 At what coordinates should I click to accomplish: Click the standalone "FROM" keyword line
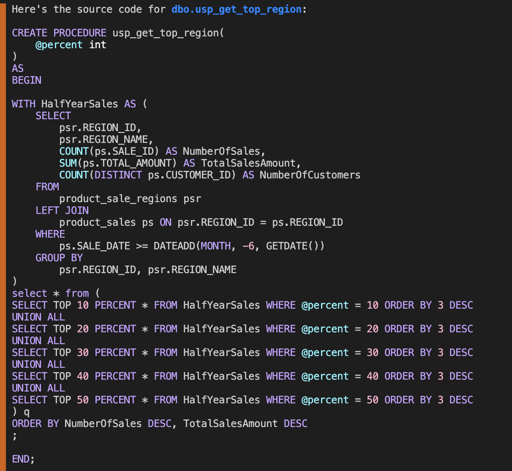47,187
